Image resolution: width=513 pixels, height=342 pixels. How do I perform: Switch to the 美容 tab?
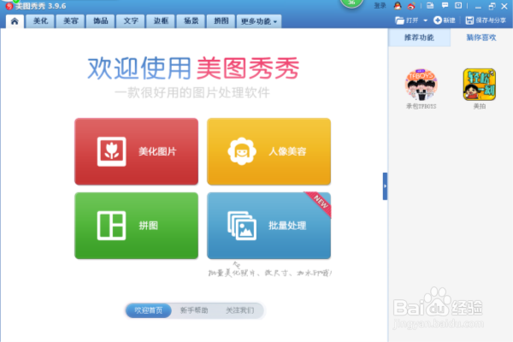pyautogui.click(x=71, y=21)
